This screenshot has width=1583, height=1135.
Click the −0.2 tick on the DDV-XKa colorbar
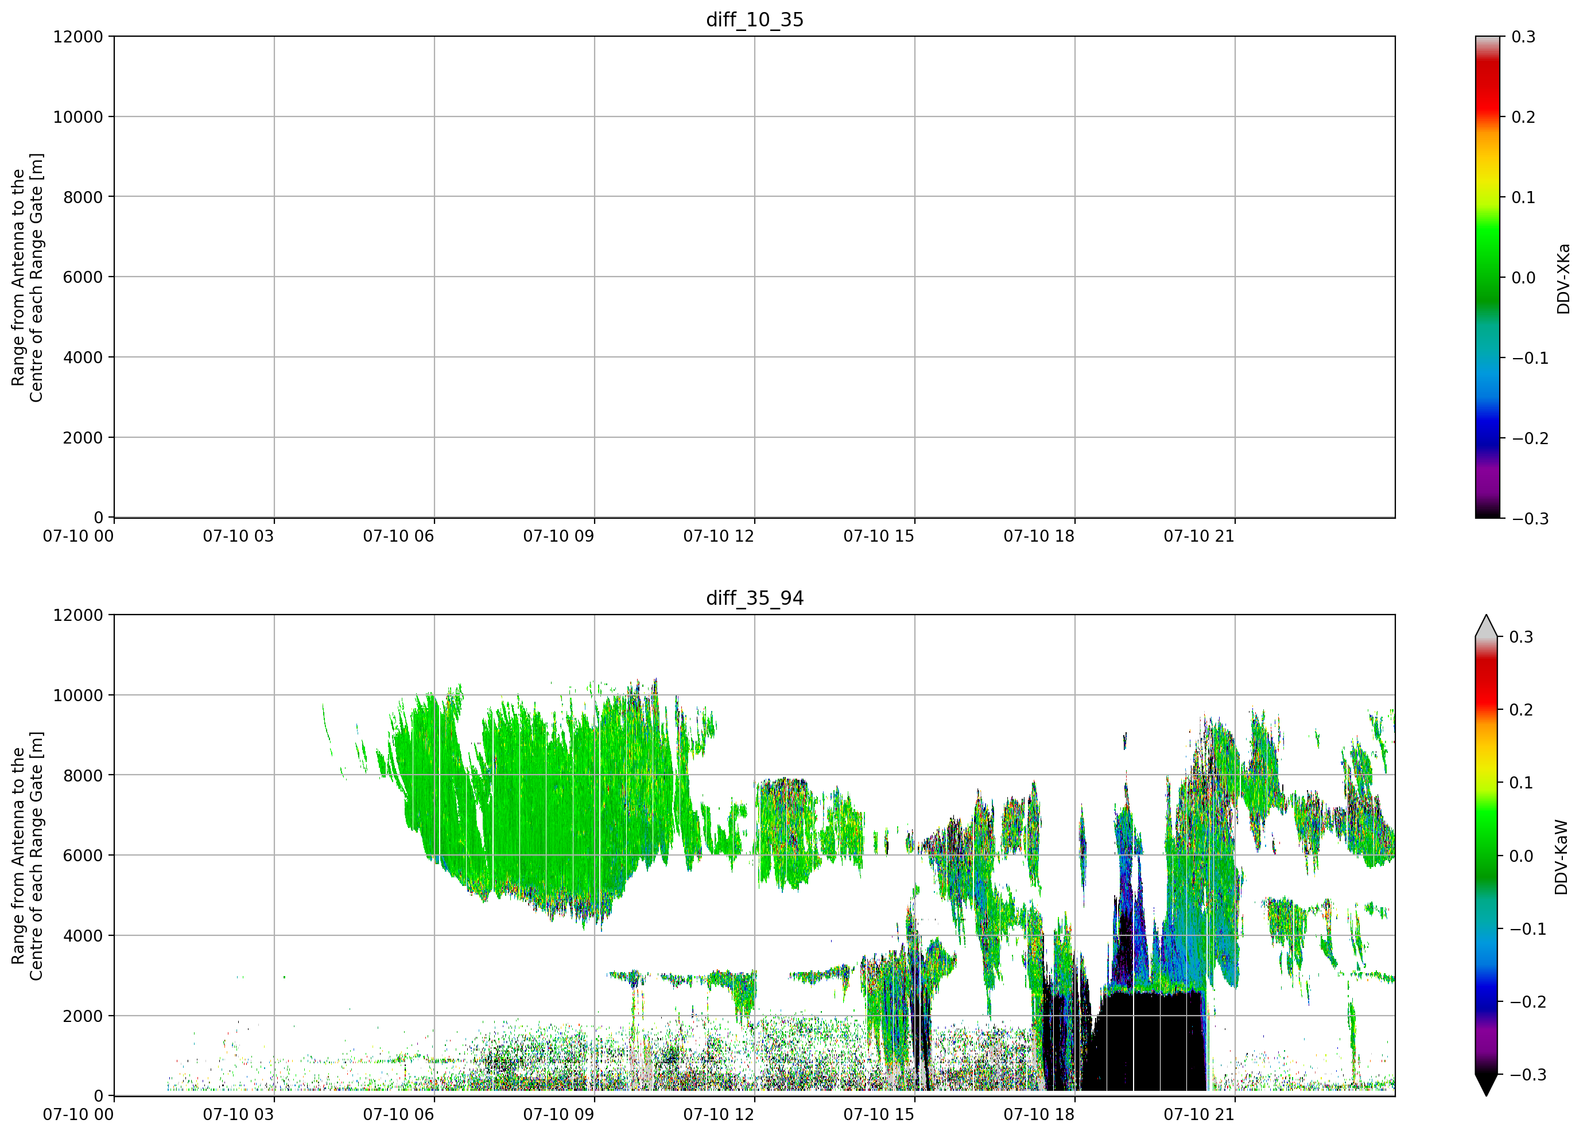1530,438
